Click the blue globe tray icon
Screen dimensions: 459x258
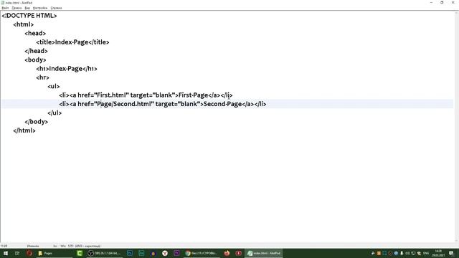(x=396, y=253)
